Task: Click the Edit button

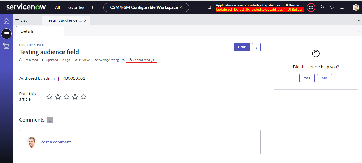Action: pos(242,47)
